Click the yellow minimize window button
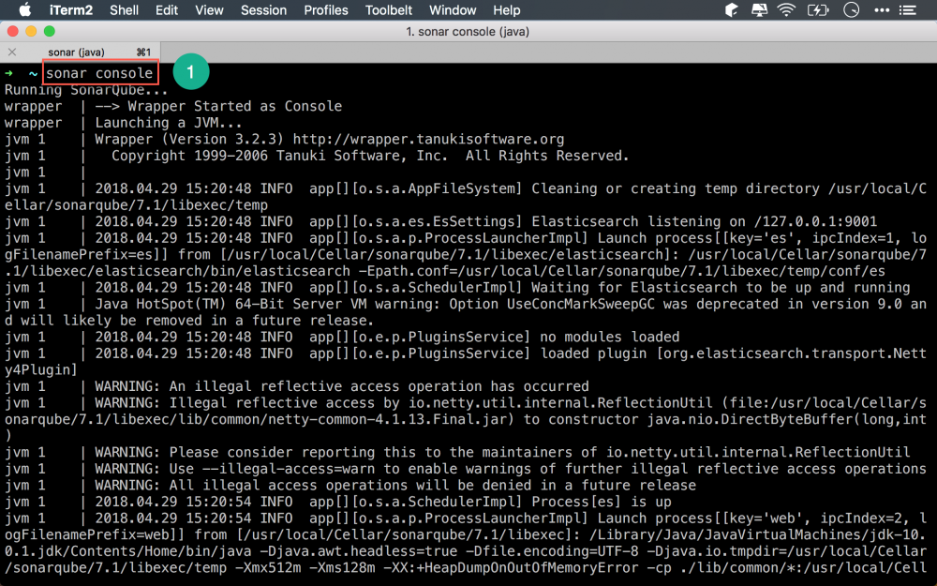Viewport: 937px width, 586px height. coord(31,31)
